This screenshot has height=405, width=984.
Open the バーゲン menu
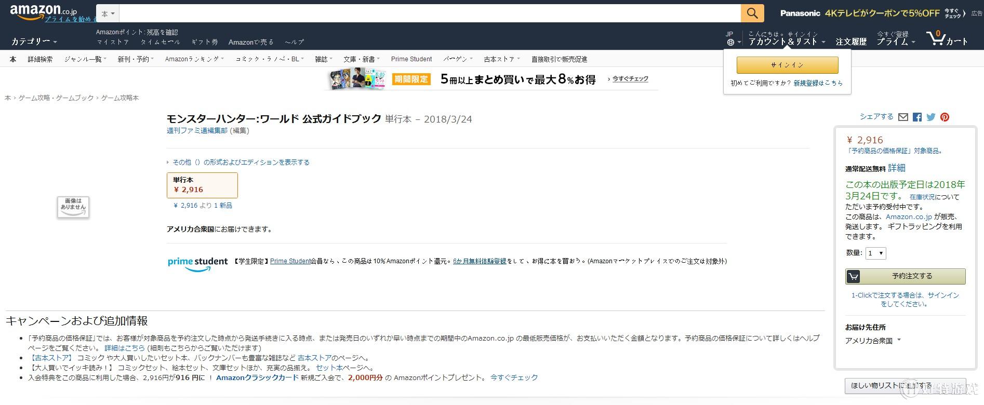[458, 59]
